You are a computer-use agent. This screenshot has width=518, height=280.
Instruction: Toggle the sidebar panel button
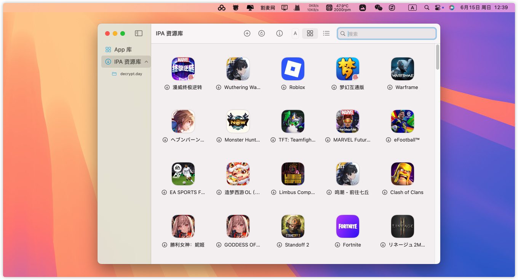pos(139,33)
